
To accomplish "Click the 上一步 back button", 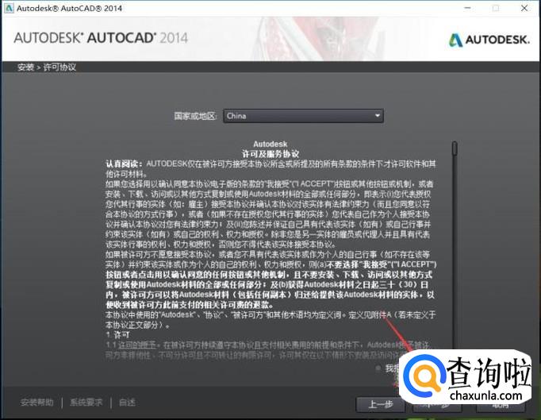I will point(381,404).
